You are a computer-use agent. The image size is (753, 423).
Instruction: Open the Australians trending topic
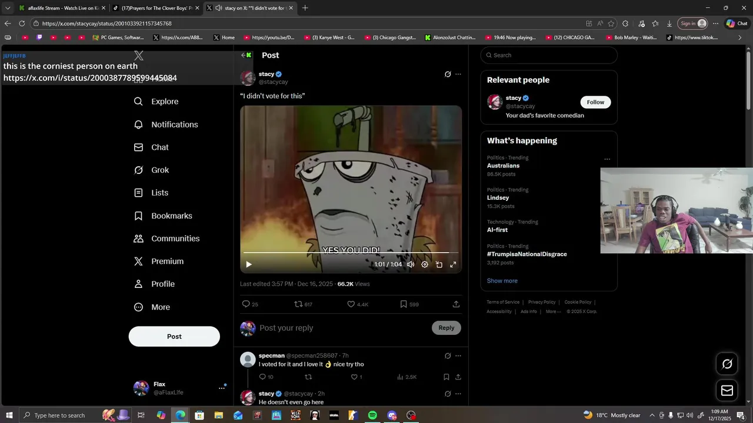pyautogui.click(x=503, y=166)
